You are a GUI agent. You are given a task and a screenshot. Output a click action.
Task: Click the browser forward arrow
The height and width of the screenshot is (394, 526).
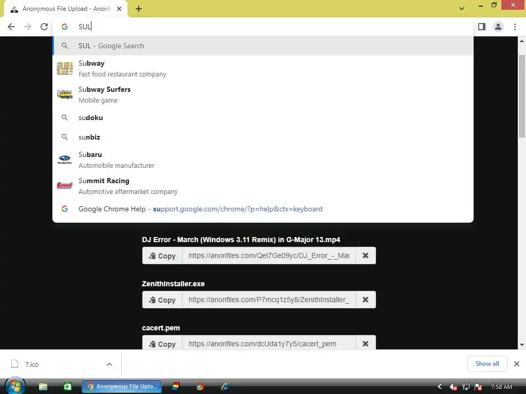tap(28, 27)
